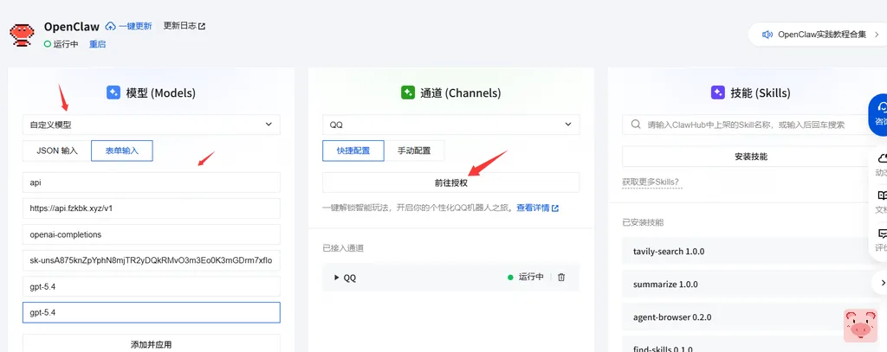Click the purple Skills section icon
This screenshot has height=352, width=887.
(x=718, y=93)
